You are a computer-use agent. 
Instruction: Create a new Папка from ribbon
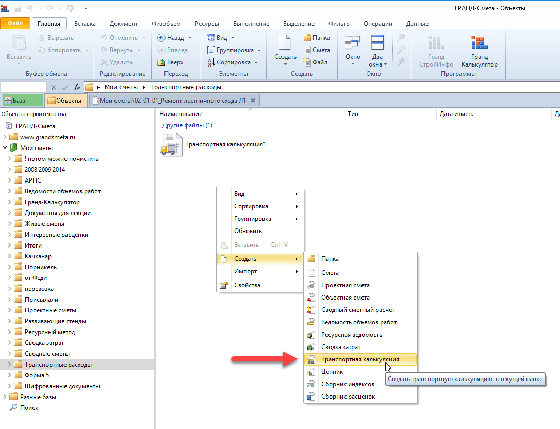point(317,38)
